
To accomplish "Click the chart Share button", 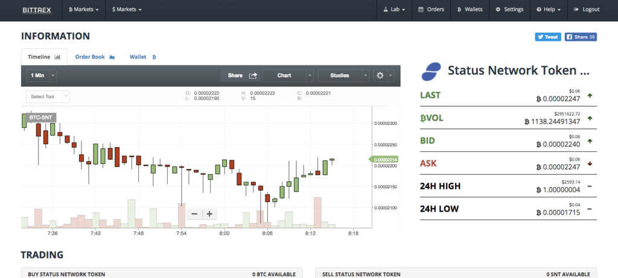I will 240,75.
